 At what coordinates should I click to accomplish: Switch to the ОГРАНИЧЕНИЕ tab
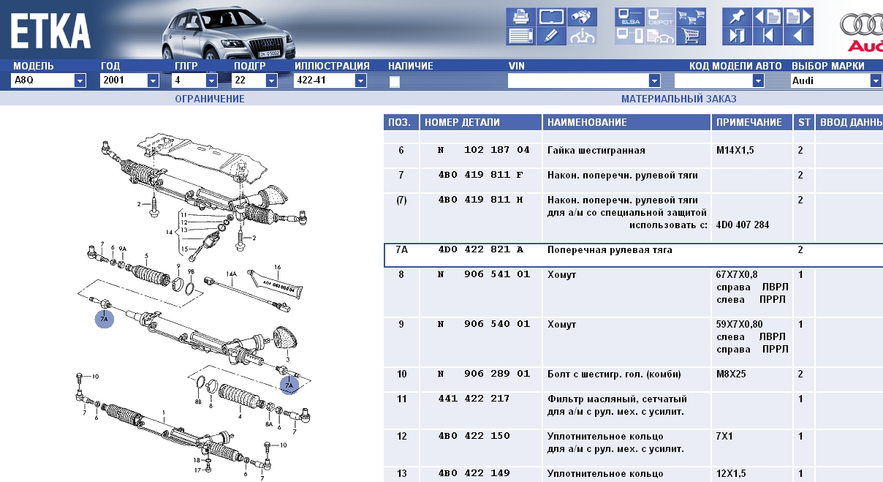pyautogui.click(x=210, y=99)
